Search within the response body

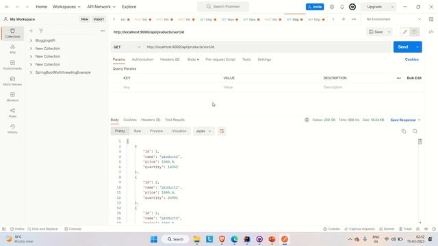pos(415,131)
